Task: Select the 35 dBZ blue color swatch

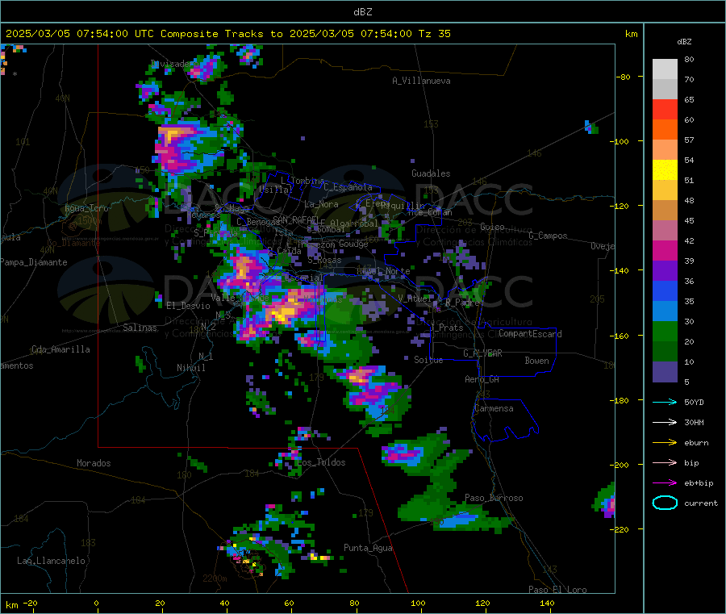Action: click(665, 290)
